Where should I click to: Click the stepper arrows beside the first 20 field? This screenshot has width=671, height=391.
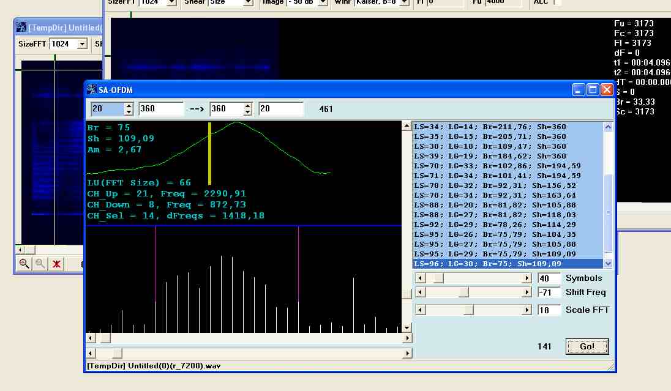[129, 109]
